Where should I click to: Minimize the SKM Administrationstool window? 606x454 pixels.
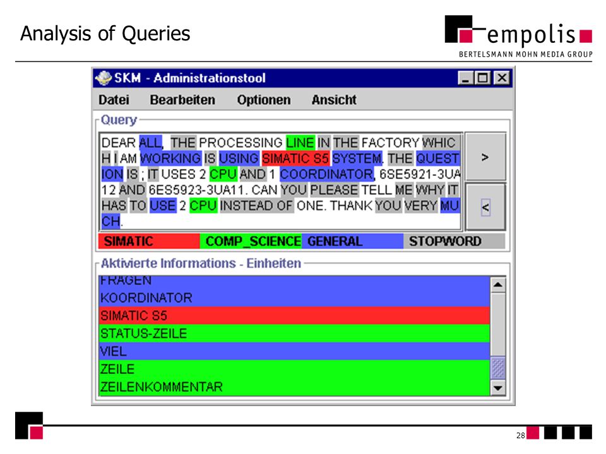coord(465,78)
